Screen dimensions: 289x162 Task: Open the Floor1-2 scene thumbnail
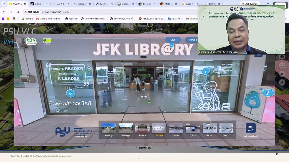(210, 130)
